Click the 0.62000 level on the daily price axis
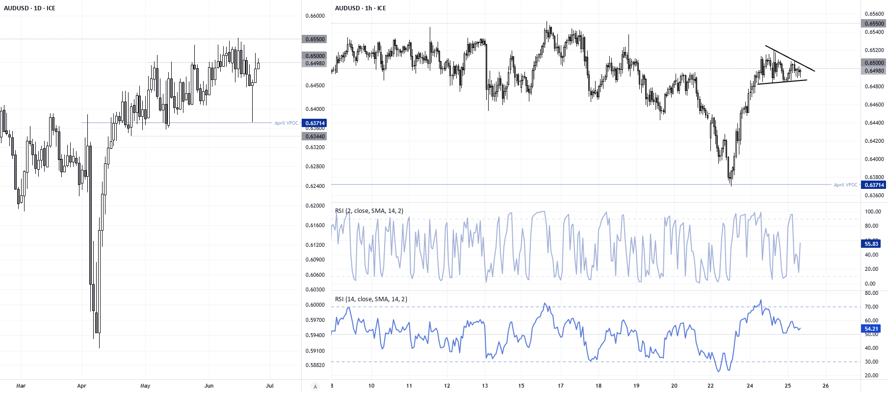Image resolution: width=888 pixels, height=393 pixels. [315, 206]
